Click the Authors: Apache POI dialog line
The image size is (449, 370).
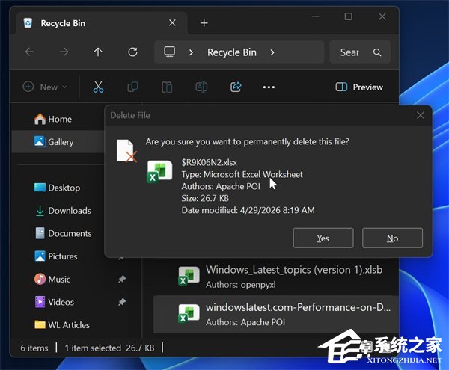[221, 186]
